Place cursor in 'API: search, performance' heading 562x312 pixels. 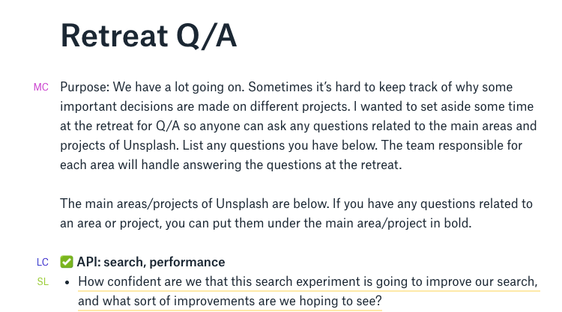point(150,262)
